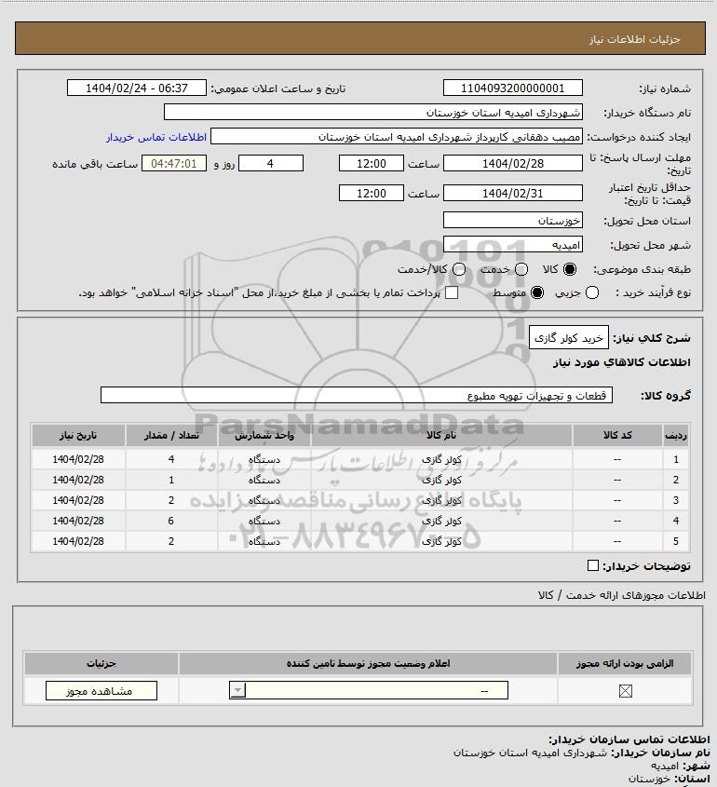Click the شهر محل تحویل field
The height and width of the screenshot is (787, 717).
(513, 245)
